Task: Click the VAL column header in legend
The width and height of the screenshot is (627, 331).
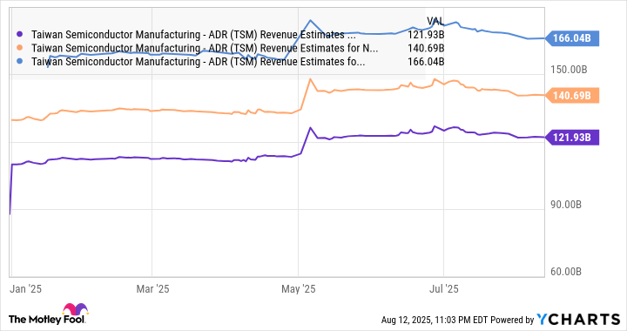Action: 435,22
